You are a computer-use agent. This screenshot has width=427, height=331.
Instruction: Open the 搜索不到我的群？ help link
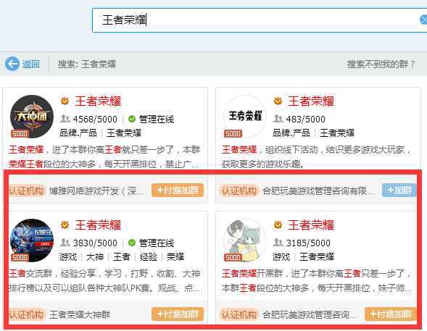tap(381, 64)
